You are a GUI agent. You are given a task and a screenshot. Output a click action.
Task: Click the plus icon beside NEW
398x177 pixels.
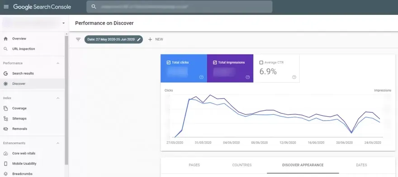[x=150, y=40]
